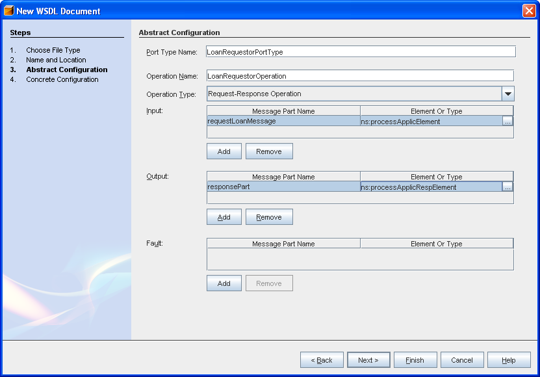540x377 pixels.
Task: Click the Finish button
Action: tap(415, 360)
